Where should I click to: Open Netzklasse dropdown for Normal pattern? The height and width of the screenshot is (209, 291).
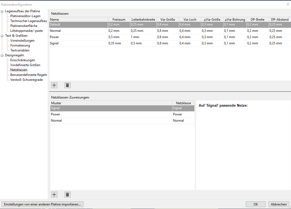point(183,121)
